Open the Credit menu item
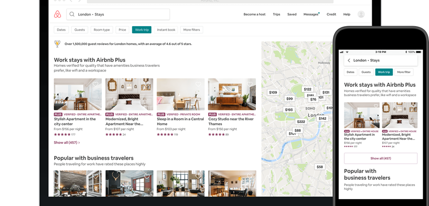Image resolution: width=429 pixels, height=206 pixels. pyautogui.click(x=331, y=14)
